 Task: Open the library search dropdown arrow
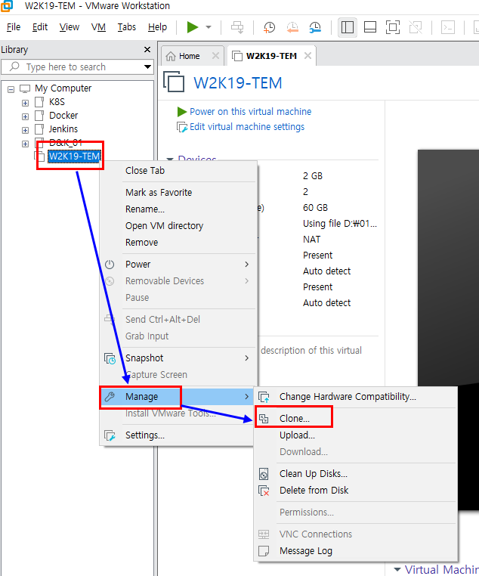coord(147,67)
